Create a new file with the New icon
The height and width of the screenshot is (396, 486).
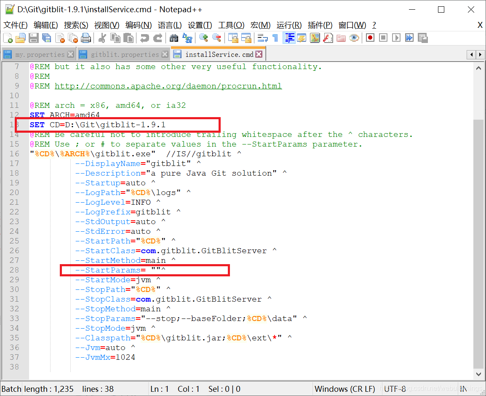point(8,38)
